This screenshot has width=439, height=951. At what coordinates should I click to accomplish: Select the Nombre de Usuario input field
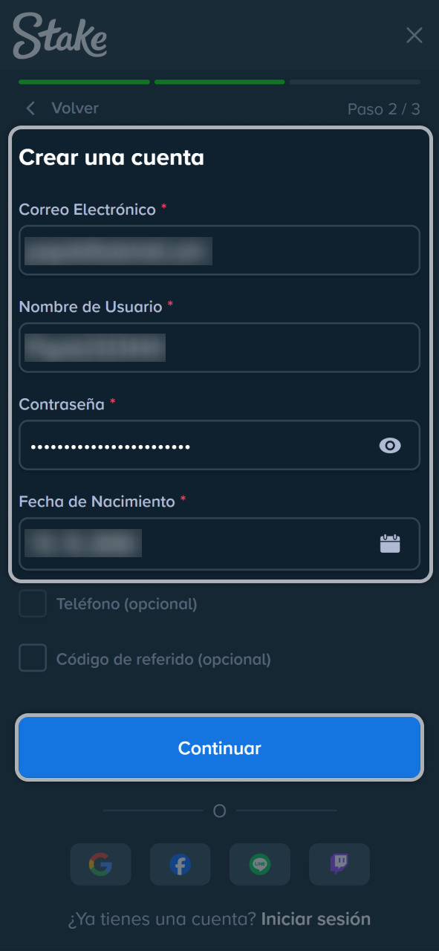219,348
